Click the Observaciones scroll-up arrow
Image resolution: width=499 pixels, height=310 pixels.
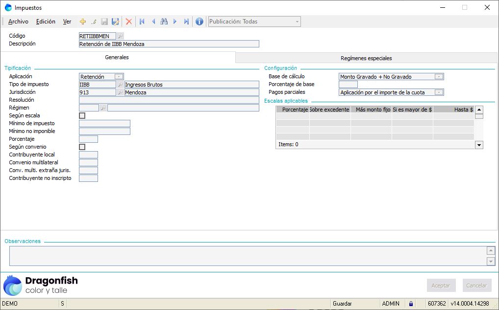[x=491, y=251]
